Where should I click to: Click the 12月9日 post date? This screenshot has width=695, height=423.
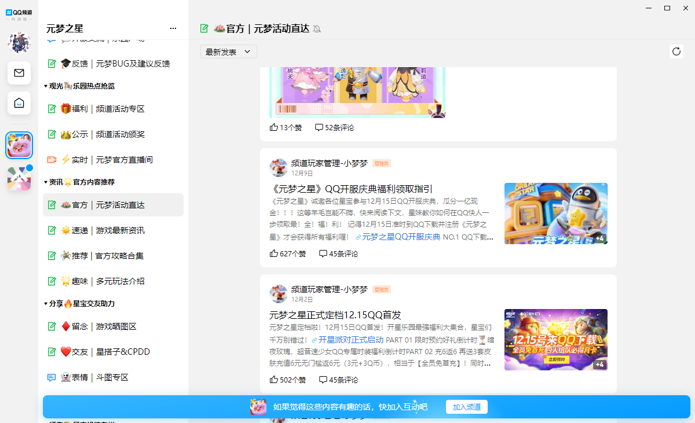(302, 173)
